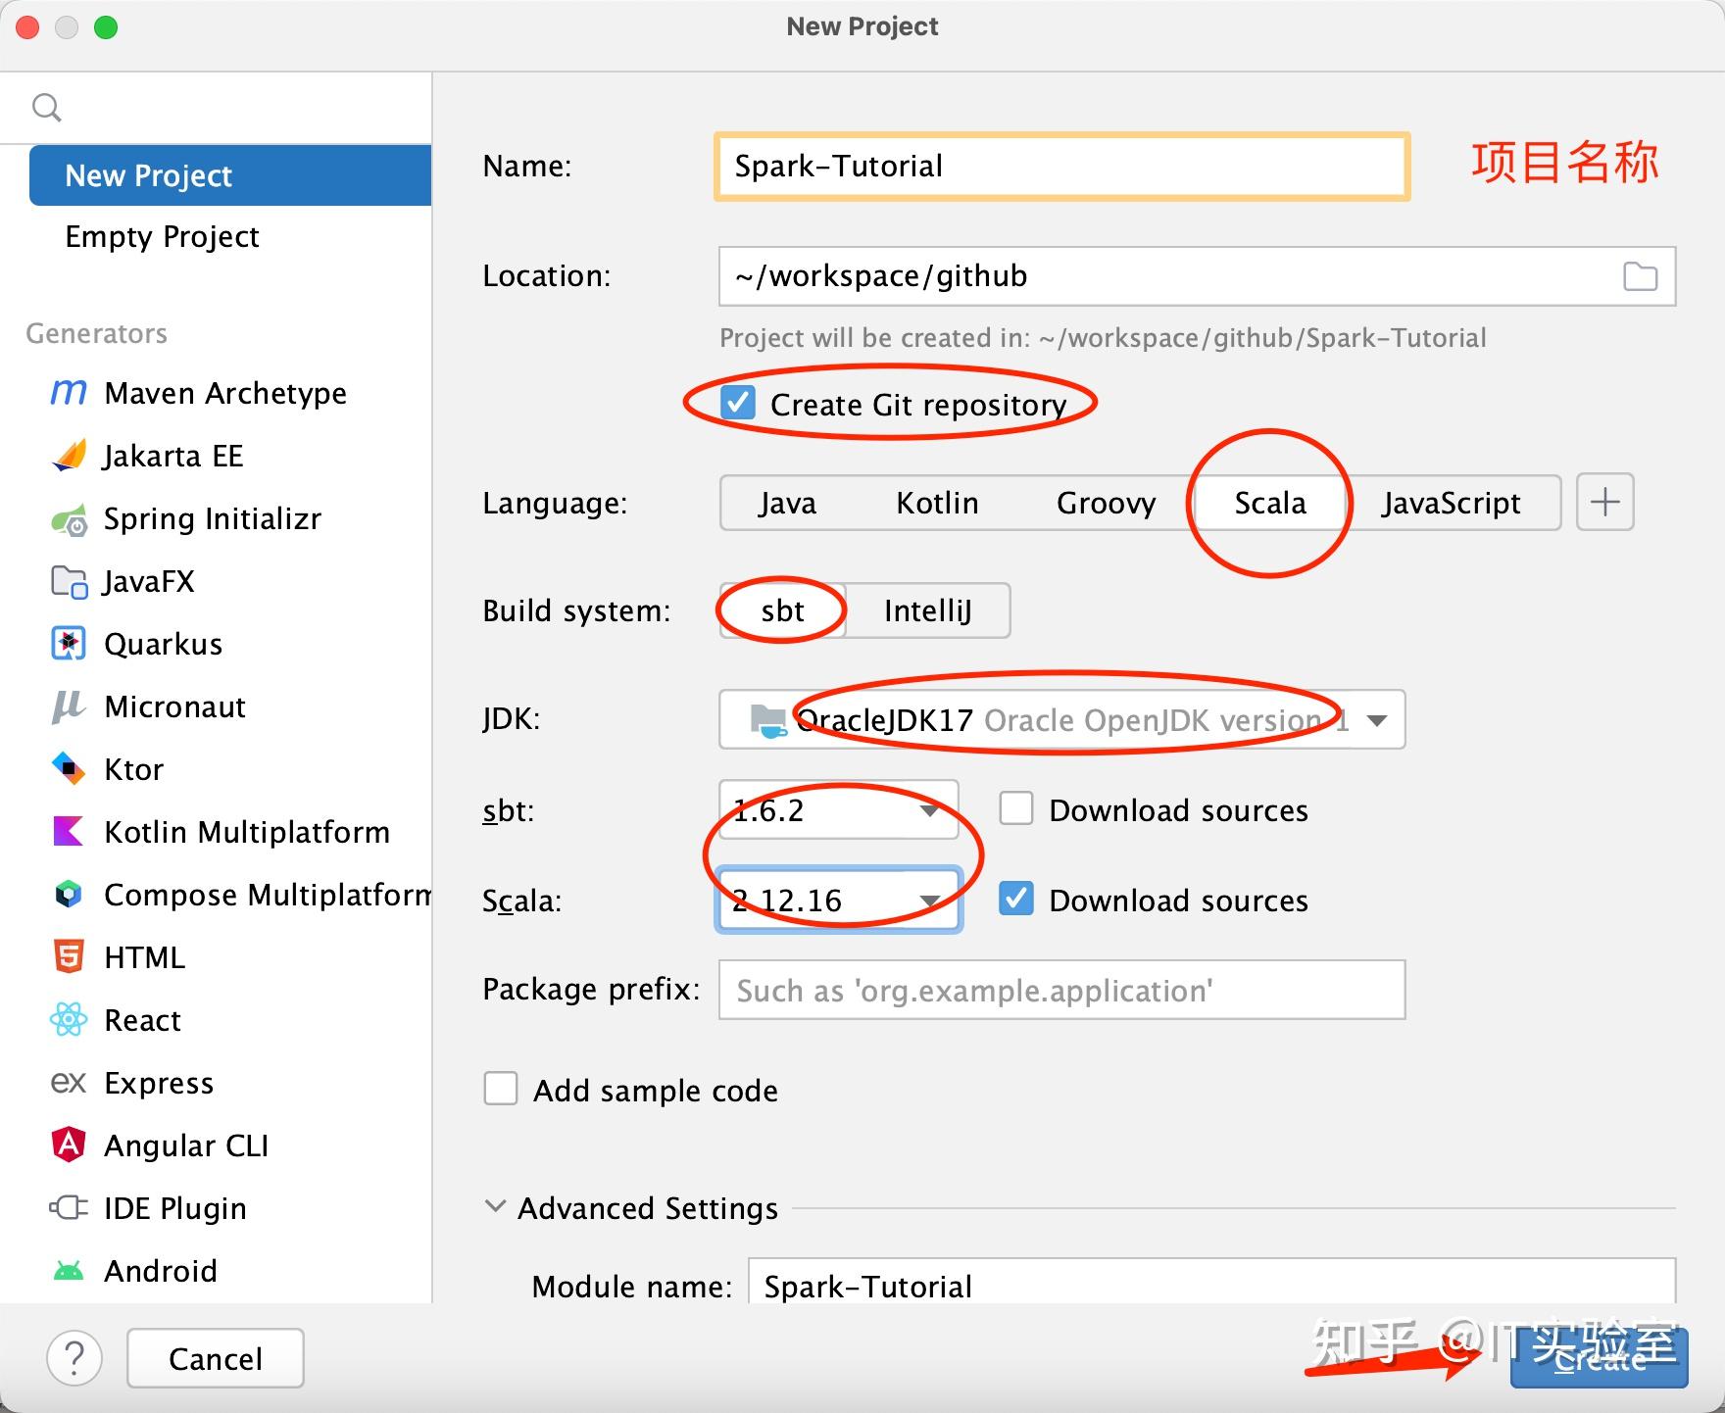The height and width of the screenshot is (1413, 1725).
Task: Click the Android icon
Action: 69,1271
